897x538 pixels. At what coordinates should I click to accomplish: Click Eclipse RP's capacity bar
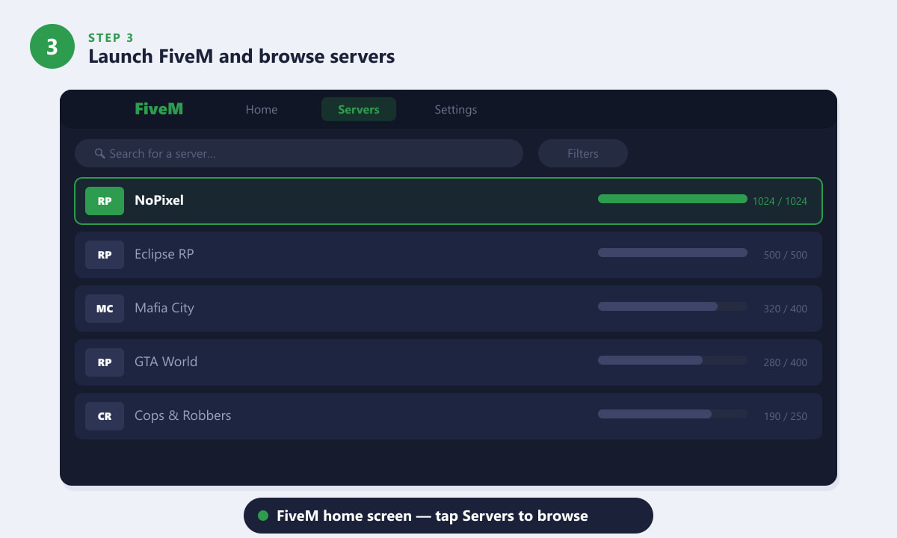click(x=673, y=253)
